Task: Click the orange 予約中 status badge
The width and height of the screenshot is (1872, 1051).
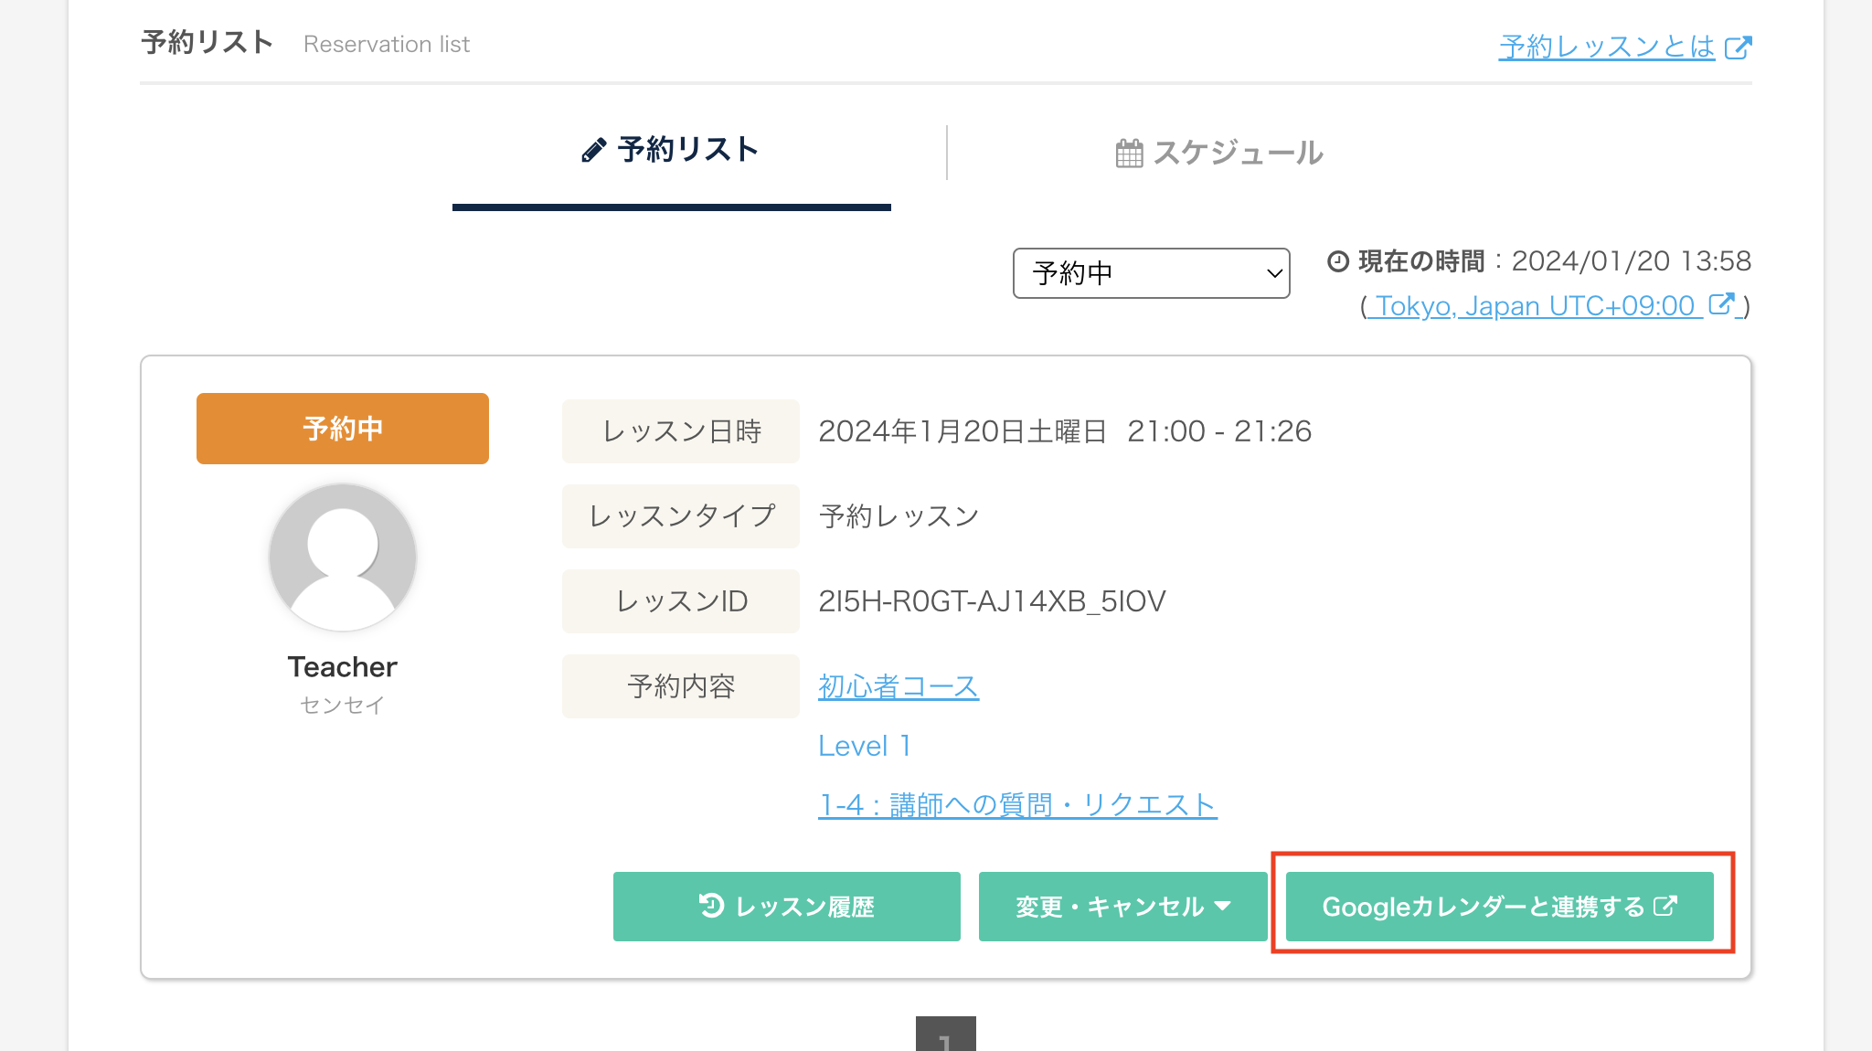Action: point(343,429)
